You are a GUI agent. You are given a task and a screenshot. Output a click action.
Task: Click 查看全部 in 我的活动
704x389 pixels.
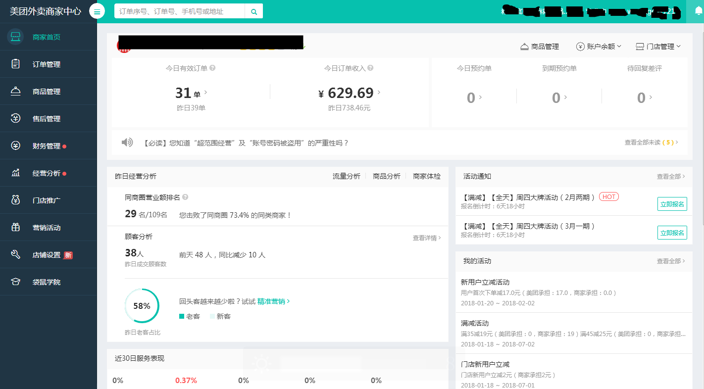(x=671, y=261)
